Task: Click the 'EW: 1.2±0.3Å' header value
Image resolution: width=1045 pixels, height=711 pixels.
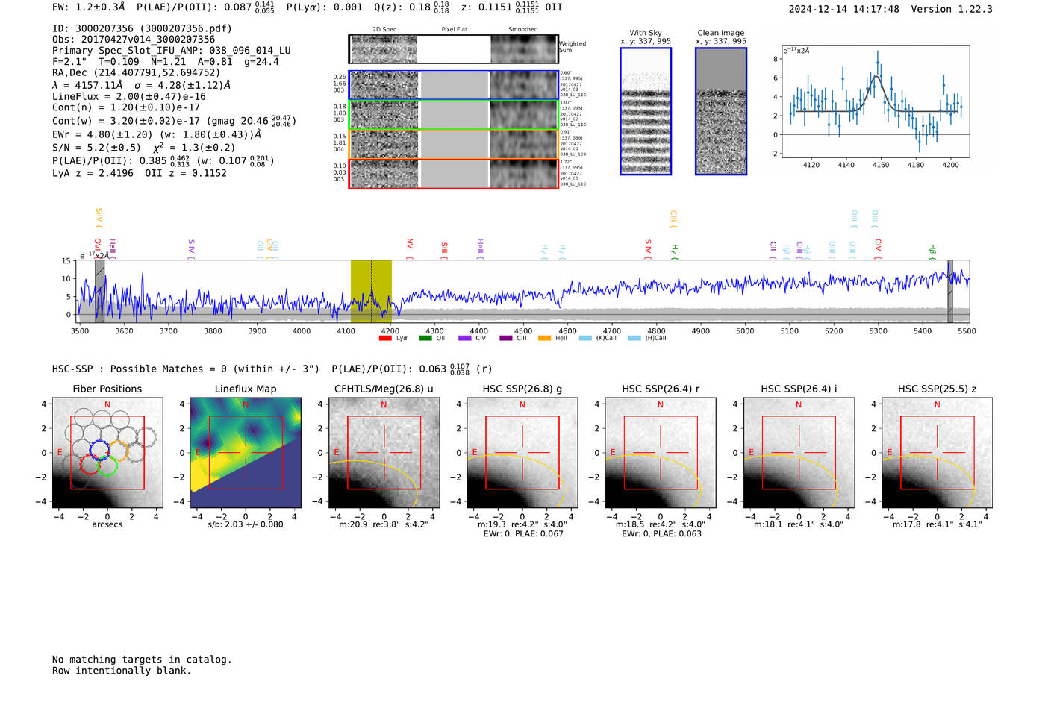Action: tap(89, 7)
